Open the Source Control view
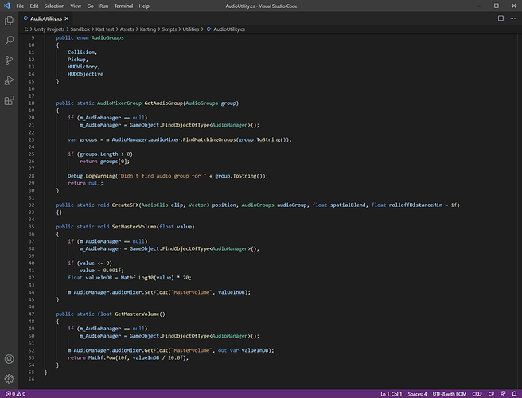The height and width of the screenshot is (398, 522). tap(9, 60)
